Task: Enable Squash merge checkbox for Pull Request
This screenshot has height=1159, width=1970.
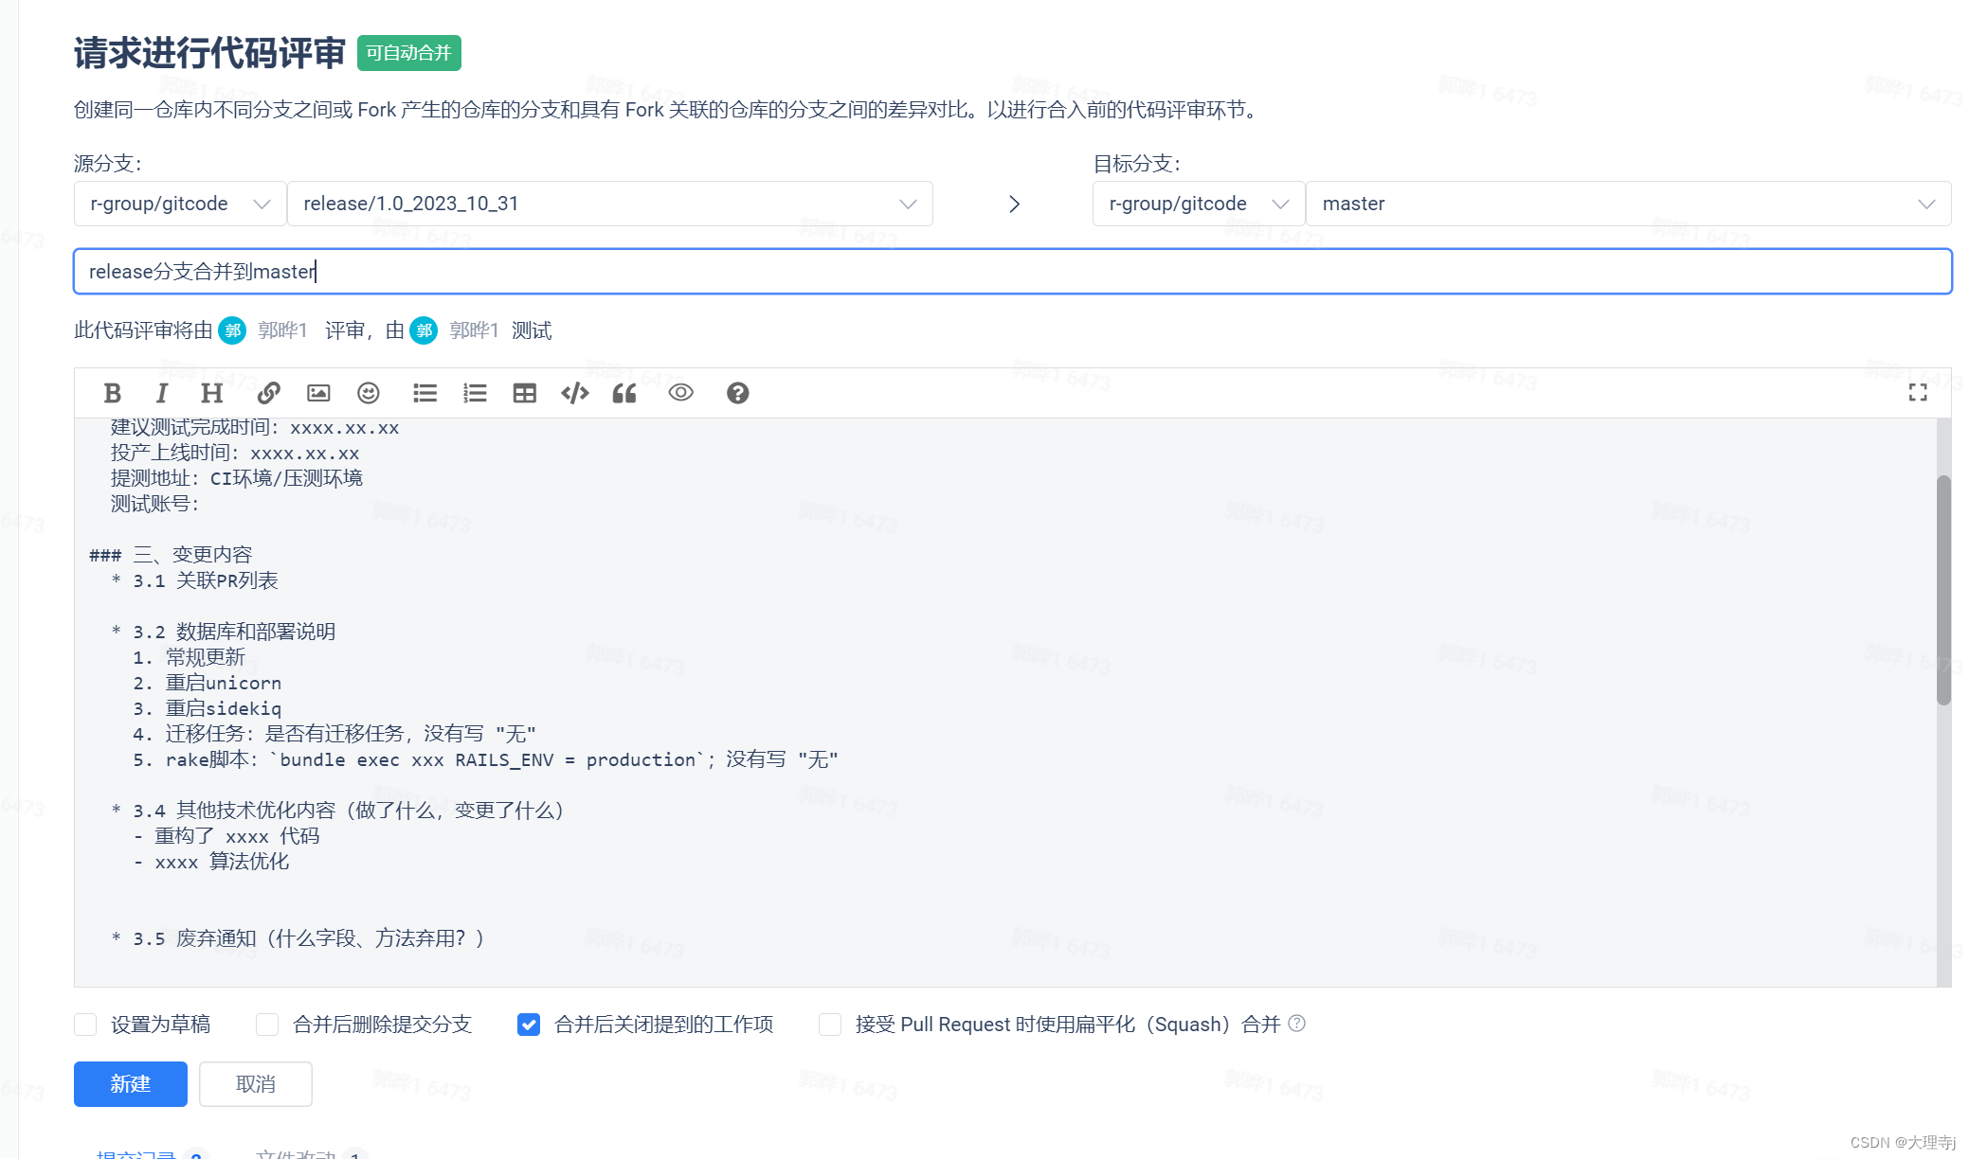Action: pyautogui.click(x=830, y=1025)
